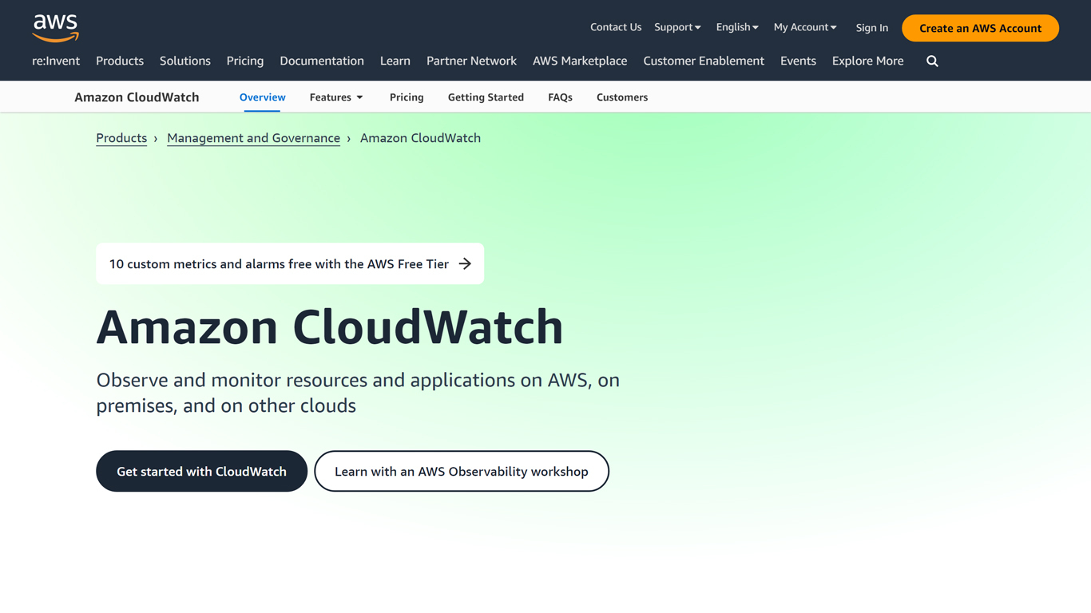Viewport: 1091px width, 613px height.
Task: Open the CloudWatch Pricing tab in subnav
Action: pos(407,97)
